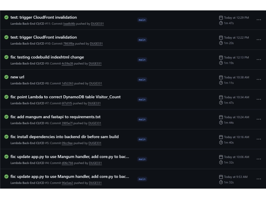Click the calendar icon next to Today at 12:22 PM

click(x=221, y=37)
